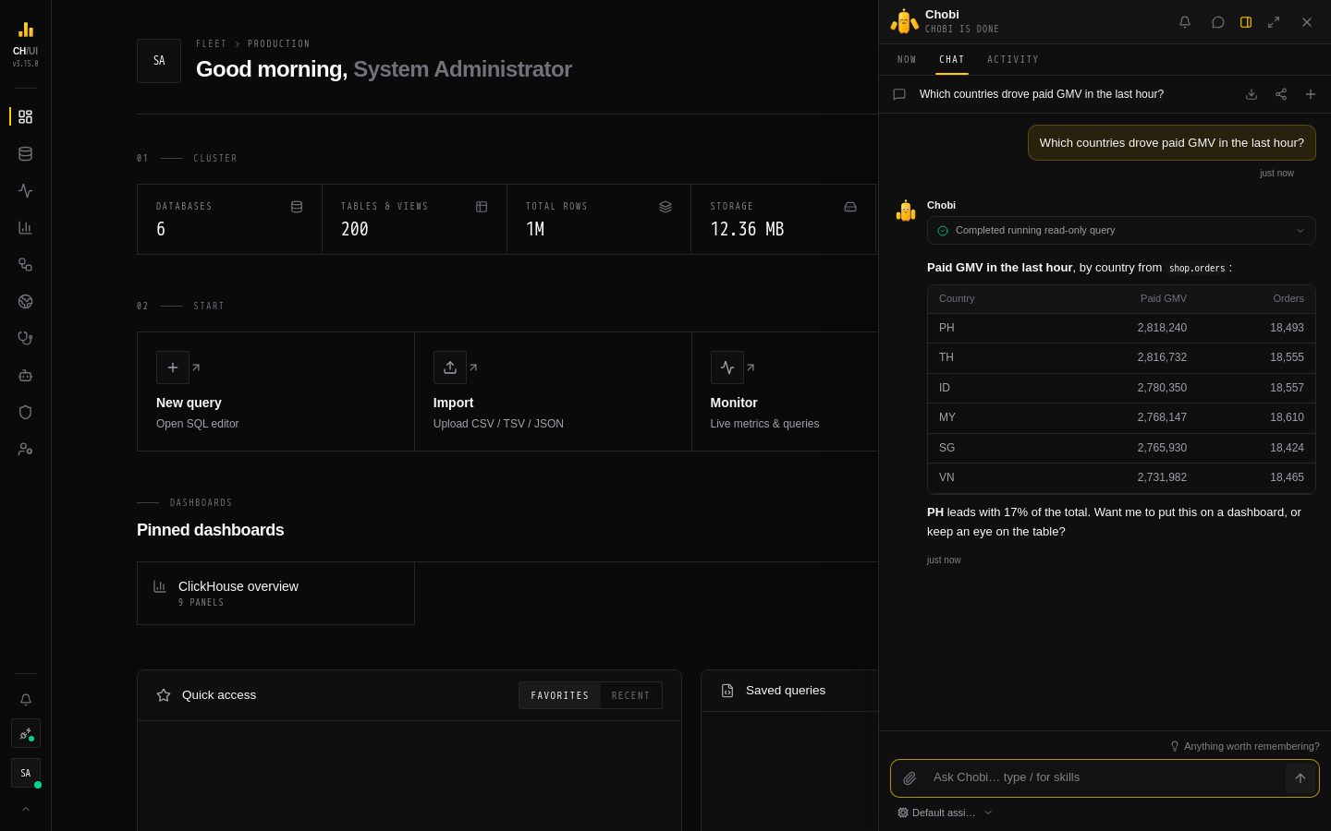Open the shield security icon in sidebar

pos(25,412)
